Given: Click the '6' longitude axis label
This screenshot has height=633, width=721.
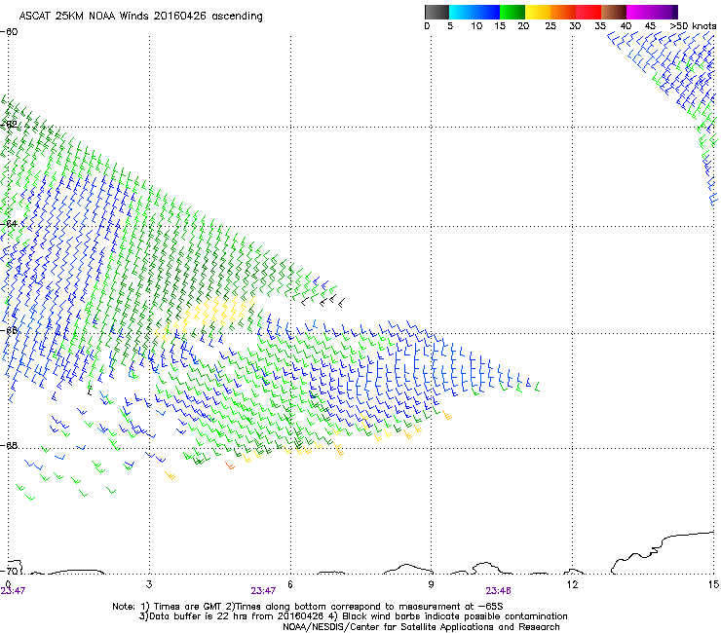Looking at the screenshot, I should (x=290, y=584).
